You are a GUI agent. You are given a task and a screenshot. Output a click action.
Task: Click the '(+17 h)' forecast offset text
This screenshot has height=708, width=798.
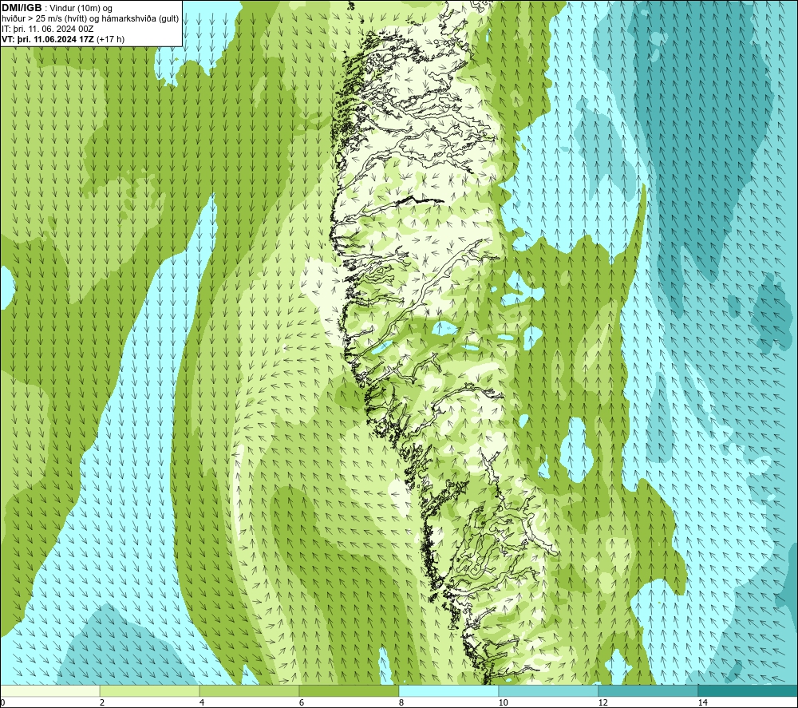tap(110, 39)
